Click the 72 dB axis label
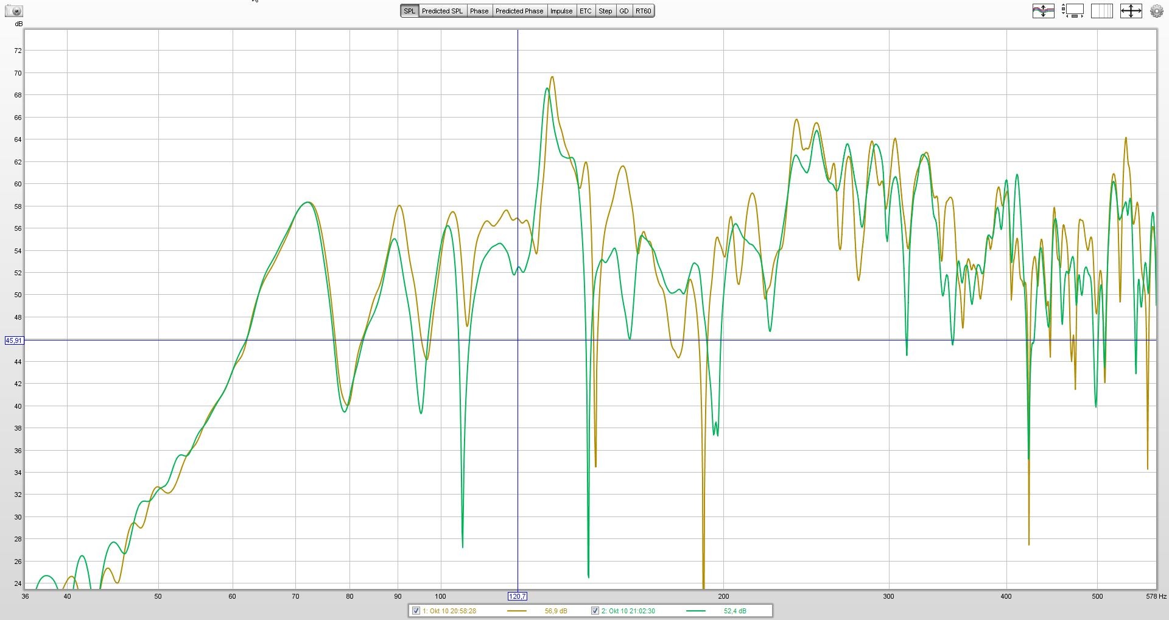 pos(18,51)
